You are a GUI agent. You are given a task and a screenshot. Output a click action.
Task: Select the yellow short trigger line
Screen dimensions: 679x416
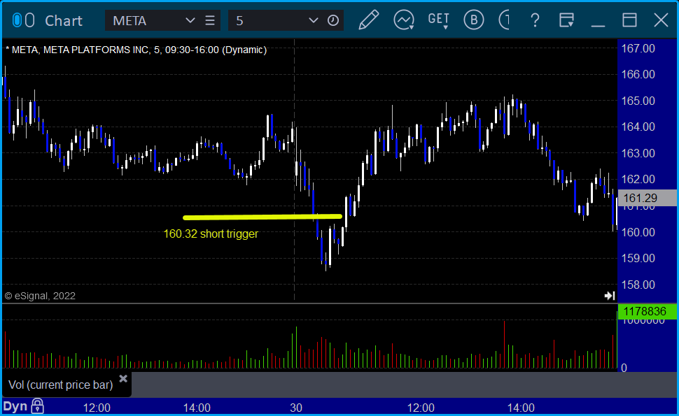click(x=262, y=217)
